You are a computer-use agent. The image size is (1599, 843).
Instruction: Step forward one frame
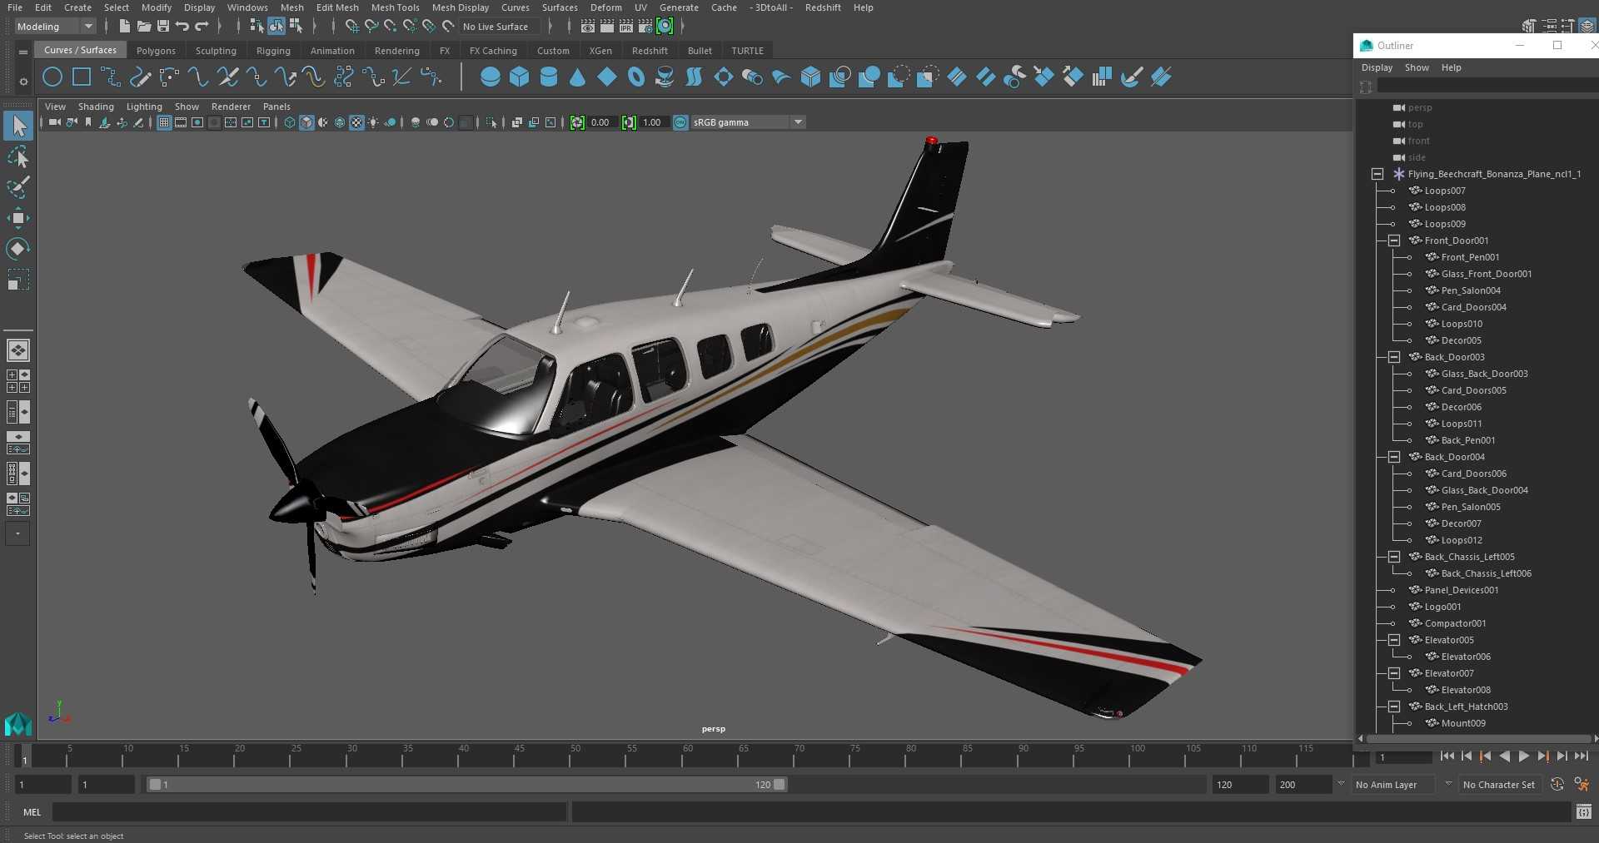tap(1562, 756)
